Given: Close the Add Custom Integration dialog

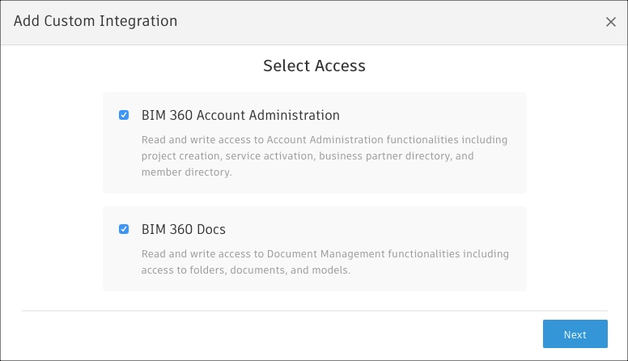Looking at the screenshot, I should (x=611, y=22).
